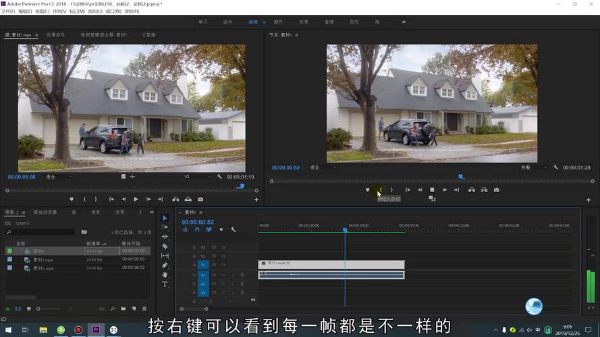Toggle the V1 track targeting button
This screenshot has width=600, height=337.
(202, 265)
